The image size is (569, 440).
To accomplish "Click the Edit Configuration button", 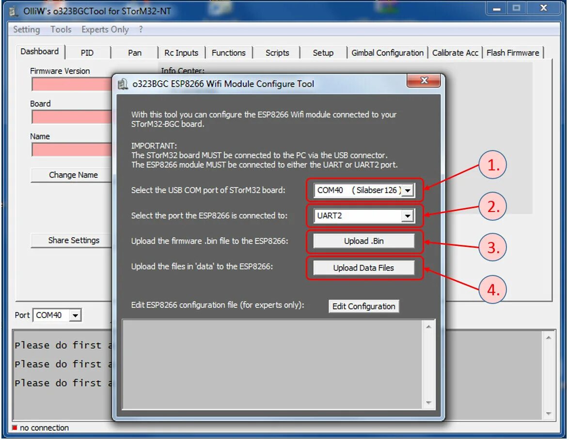I will pos(364,306).
